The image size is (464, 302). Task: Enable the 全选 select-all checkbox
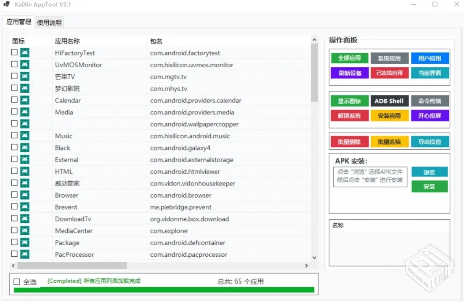click(x=16, y=281)
